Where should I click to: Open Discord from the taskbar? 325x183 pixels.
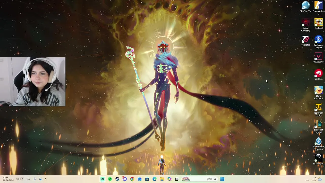(x=125, y=179)
